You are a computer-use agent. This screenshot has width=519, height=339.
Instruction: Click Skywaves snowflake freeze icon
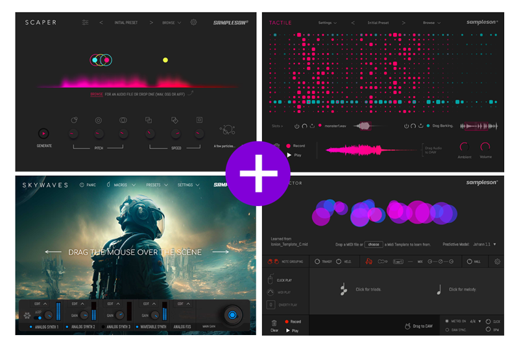click(27, 316)
